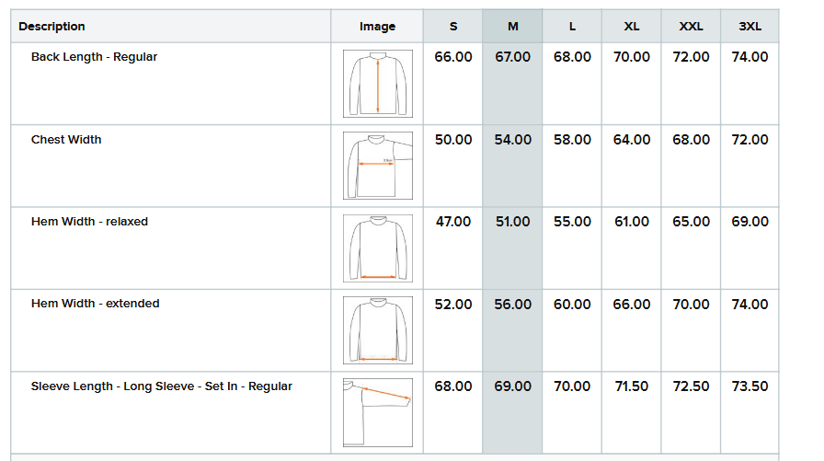The width and height of the screenshot is (824, 461).
Task: Click the Hem Width extended diagram image
Action: 377,330
